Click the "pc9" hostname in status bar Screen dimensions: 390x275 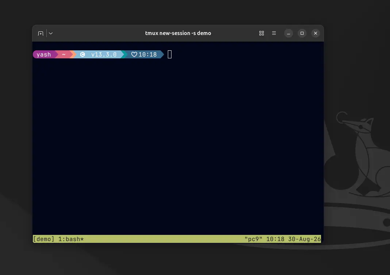click(x=254, y=239)
